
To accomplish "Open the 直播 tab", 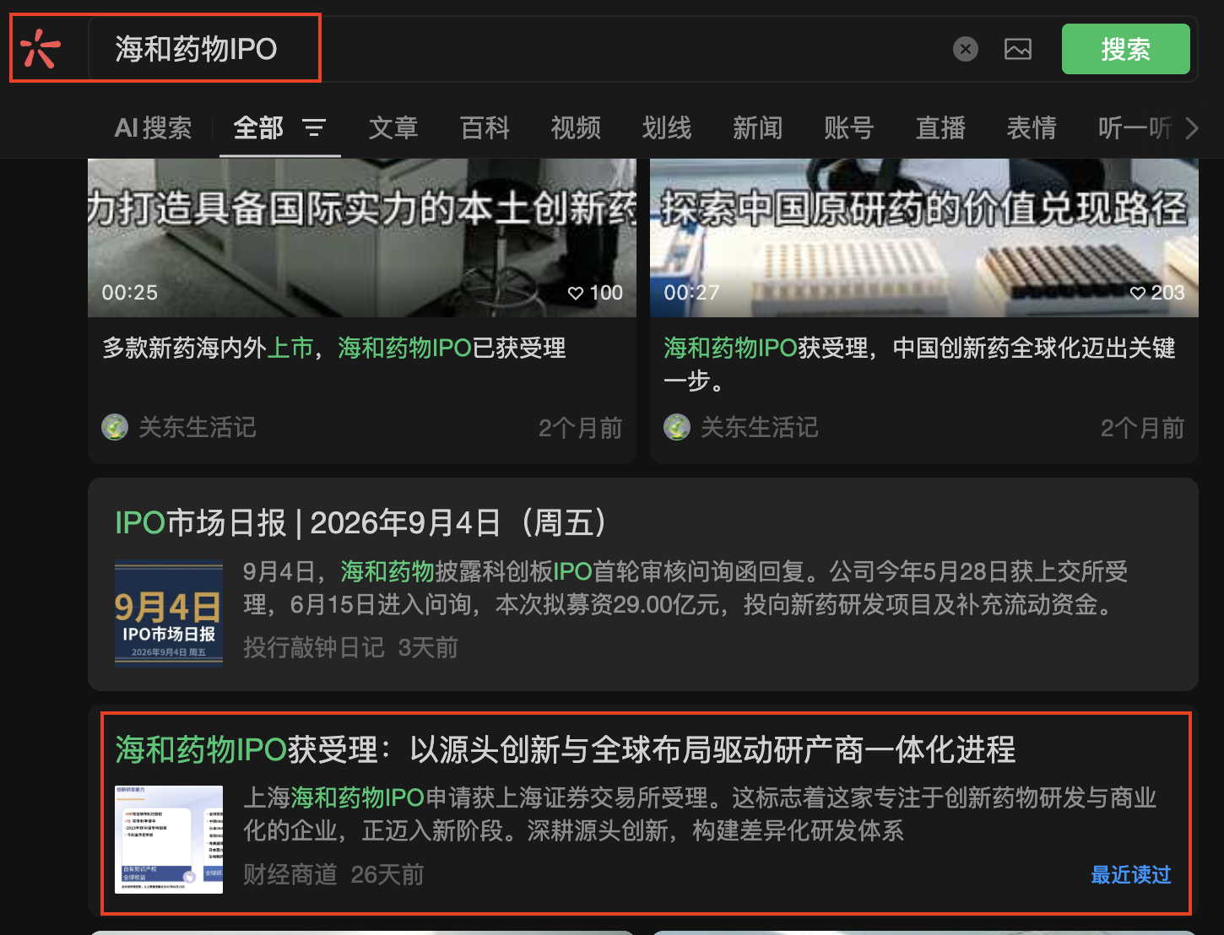I will click(x=940, y=128).
